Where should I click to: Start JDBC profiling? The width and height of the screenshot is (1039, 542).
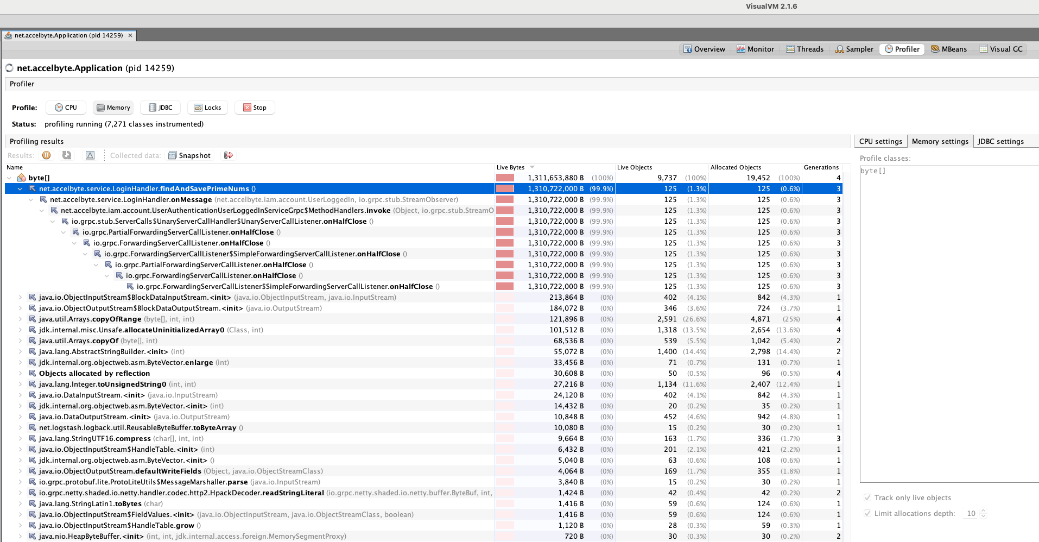click(160, 108)
